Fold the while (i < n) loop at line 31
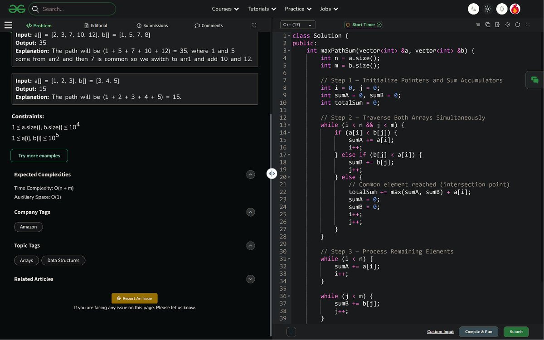Viewport: 544px width, 340px height. (289, 259)
